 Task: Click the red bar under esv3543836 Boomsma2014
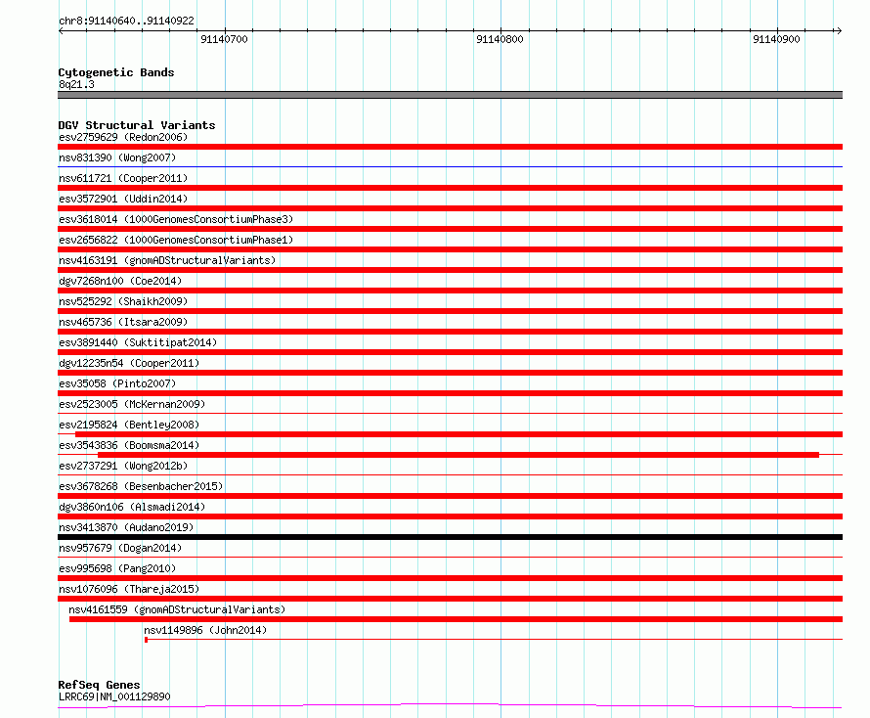pyautogui.click(x=458, y=455)
